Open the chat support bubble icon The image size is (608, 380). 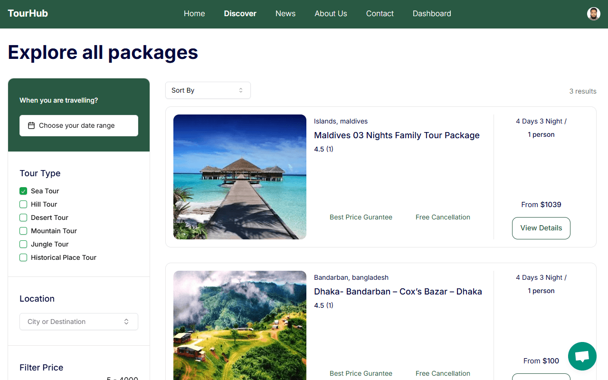(x=582, y=356)
